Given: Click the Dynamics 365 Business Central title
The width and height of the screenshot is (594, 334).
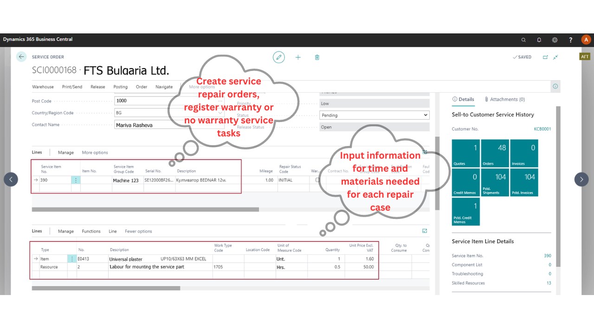Looking at the screenshot, I should click(38, 39).
